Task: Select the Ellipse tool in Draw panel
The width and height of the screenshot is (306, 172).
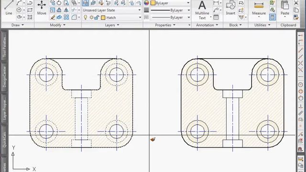Action: pyautogui.click(x=19, y=17)
